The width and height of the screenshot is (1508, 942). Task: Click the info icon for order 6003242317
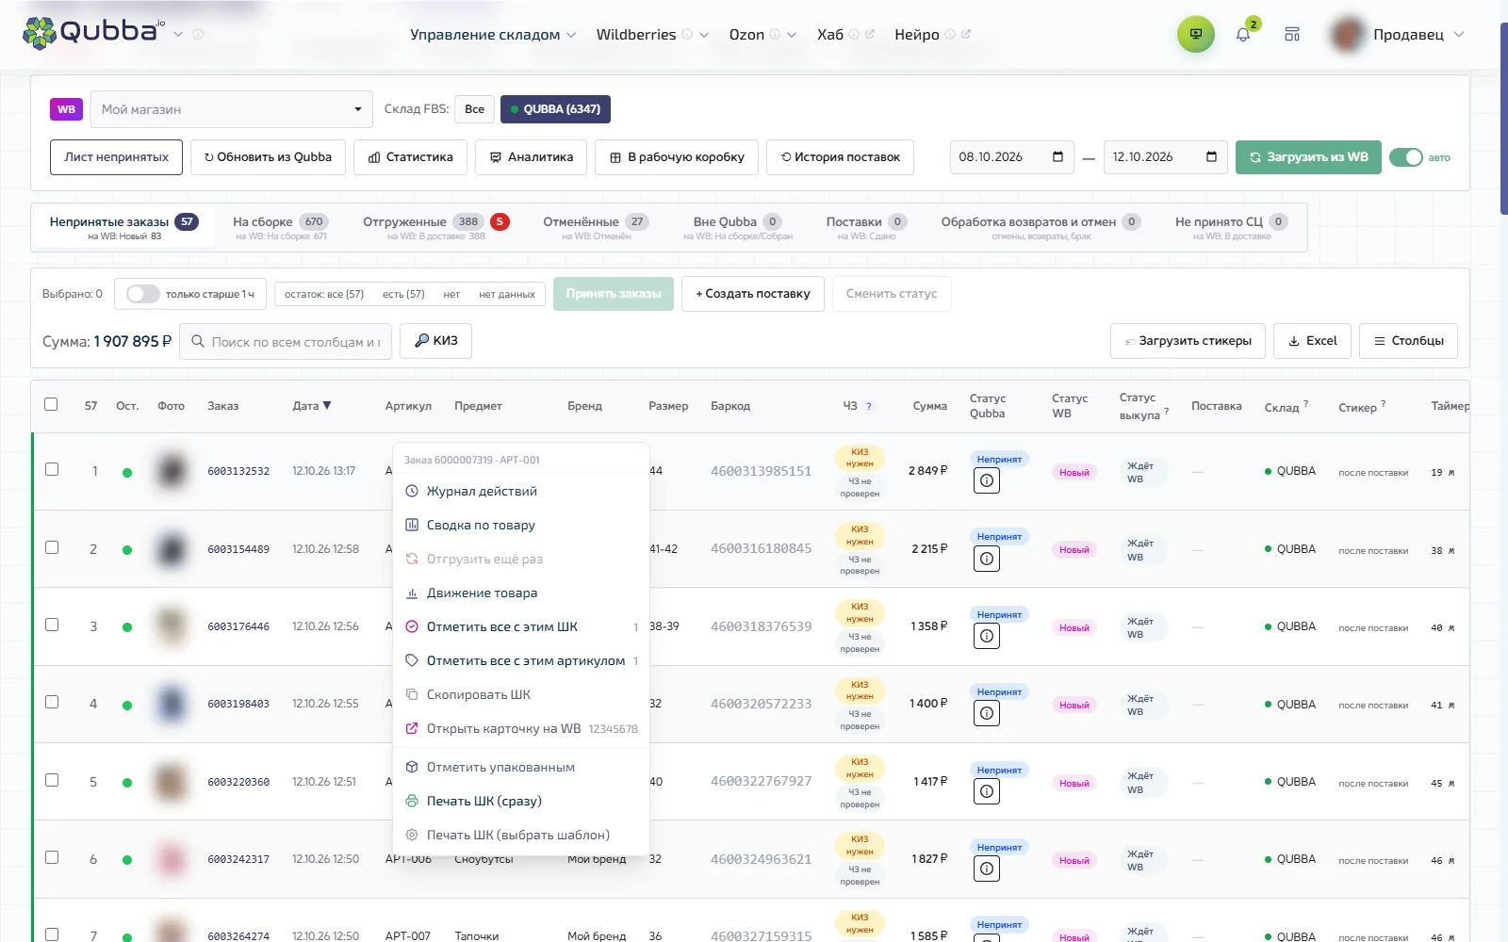[x=986, y=869]
